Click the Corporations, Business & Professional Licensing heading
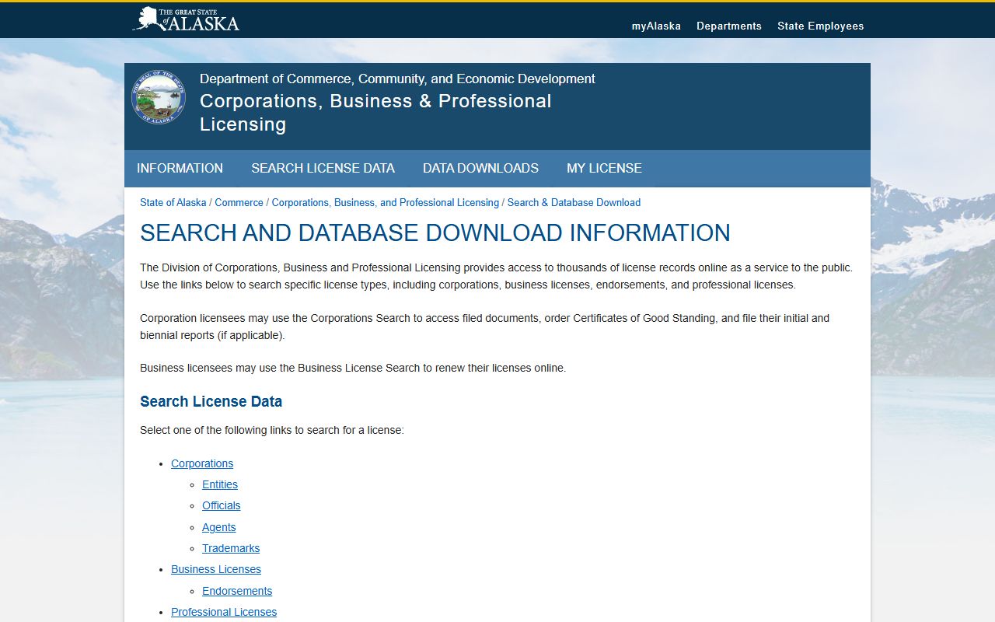This screenshot has width=995, height=622. [x=375, y=113]
